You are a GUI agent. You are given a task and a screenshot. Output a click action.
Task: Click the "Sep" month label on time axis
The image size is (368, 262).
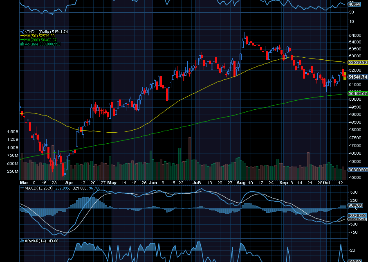coord(284,183)
